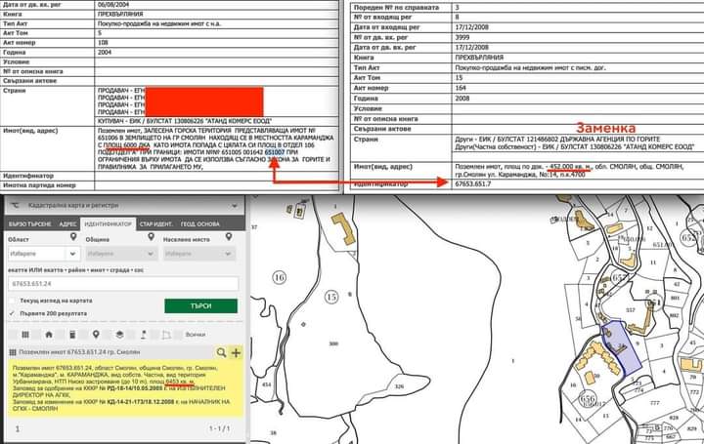Zoom to parcel 67653.651.24 with magnifier icon
Screen dimensions: 704x444
click(221, 352)
